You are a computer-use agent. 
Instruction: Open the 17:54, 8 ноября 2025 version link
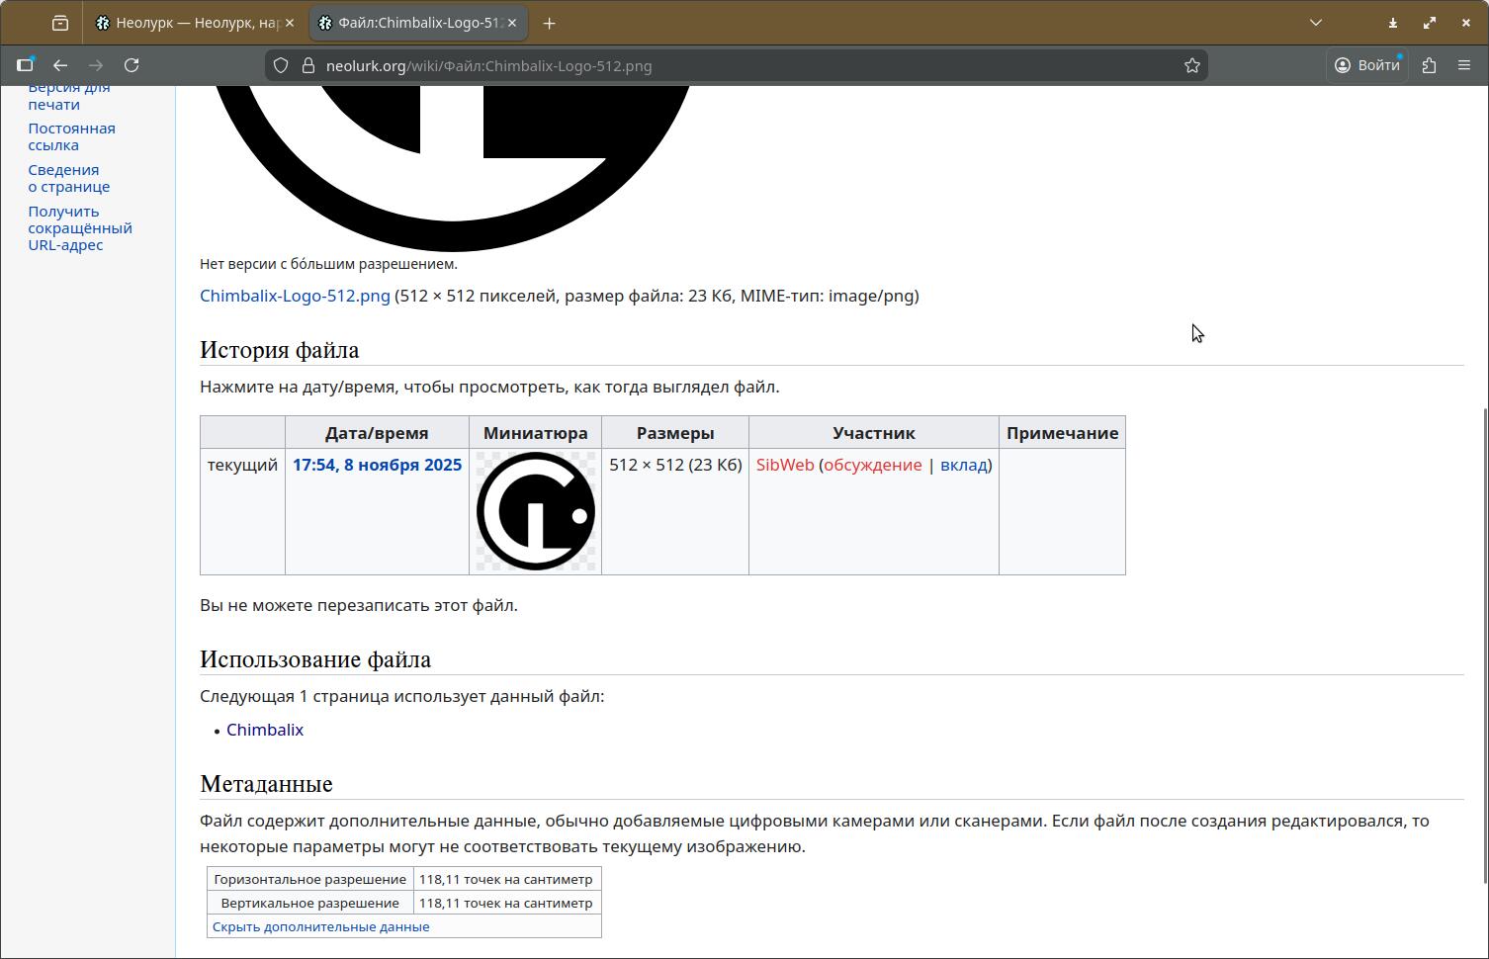[x=377, y=465]
